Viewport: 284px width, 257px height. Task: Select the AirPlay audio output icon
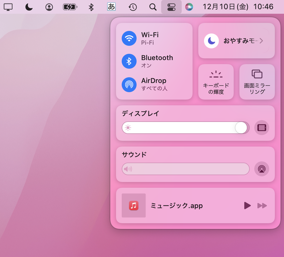tap(262, 169)
